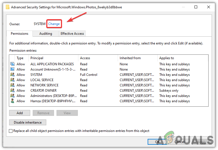The height and width of the screenshot is (150, 218).
Task: Switch to the Auditing tab
Action: click(x=46, y=34)
